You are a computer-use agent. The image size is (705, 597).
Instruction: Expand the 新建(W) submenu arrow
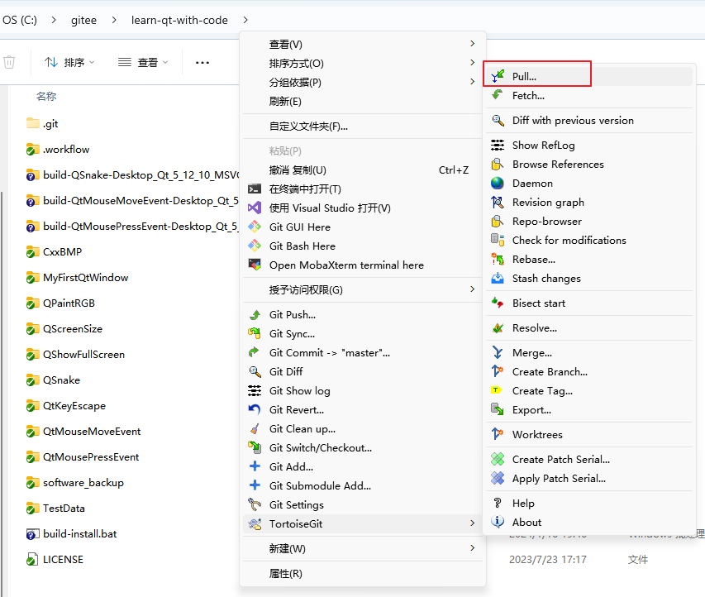(x=472, y=548)
